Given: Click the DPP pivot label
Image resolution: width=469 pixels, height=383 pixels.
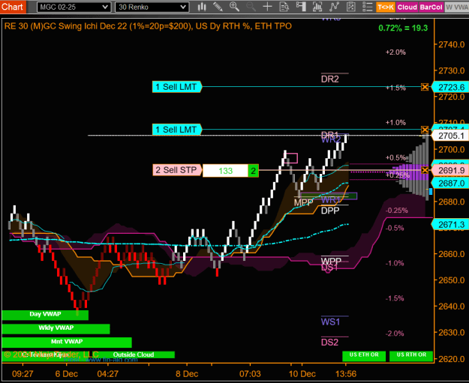Looking at the screenshot, I should click(330, 211).
